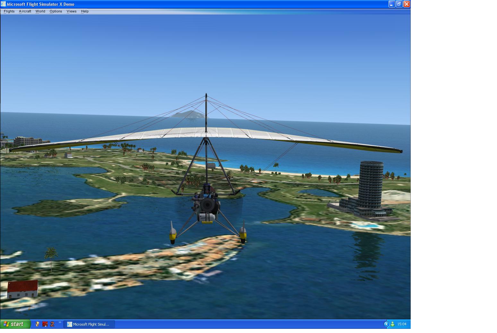Launch the golden ring quick launch icon

click(37, 324)
